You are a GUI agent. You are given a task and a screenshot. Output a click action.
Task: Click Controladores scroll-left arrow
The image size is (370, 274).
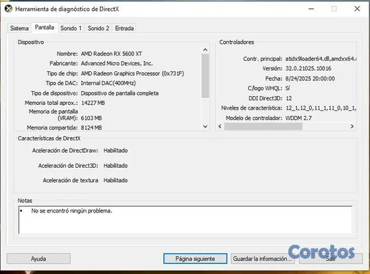(220, 127)
